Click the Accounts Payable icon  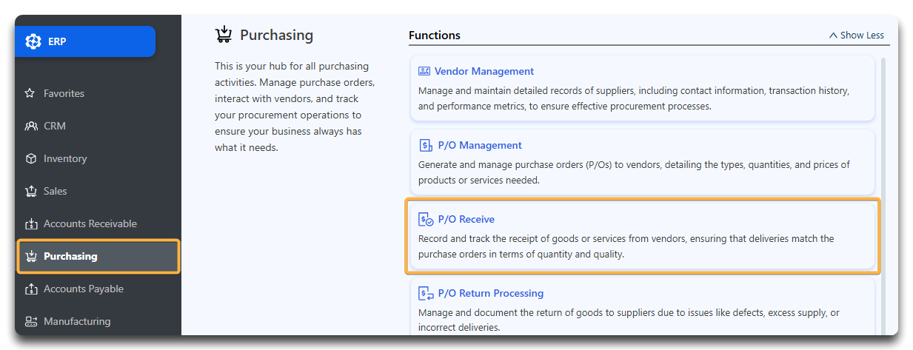(x=30, y=289)
